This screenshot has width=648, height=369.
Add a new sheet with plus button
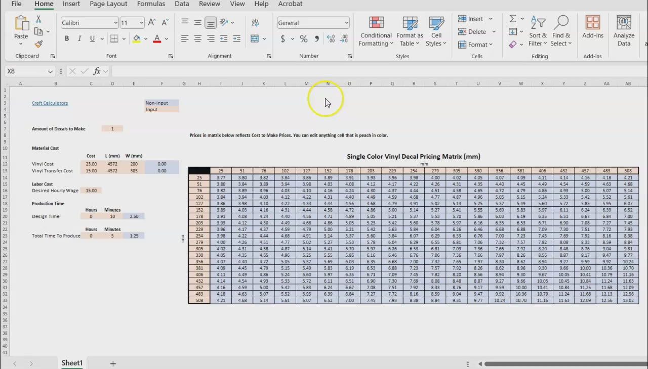113,363
